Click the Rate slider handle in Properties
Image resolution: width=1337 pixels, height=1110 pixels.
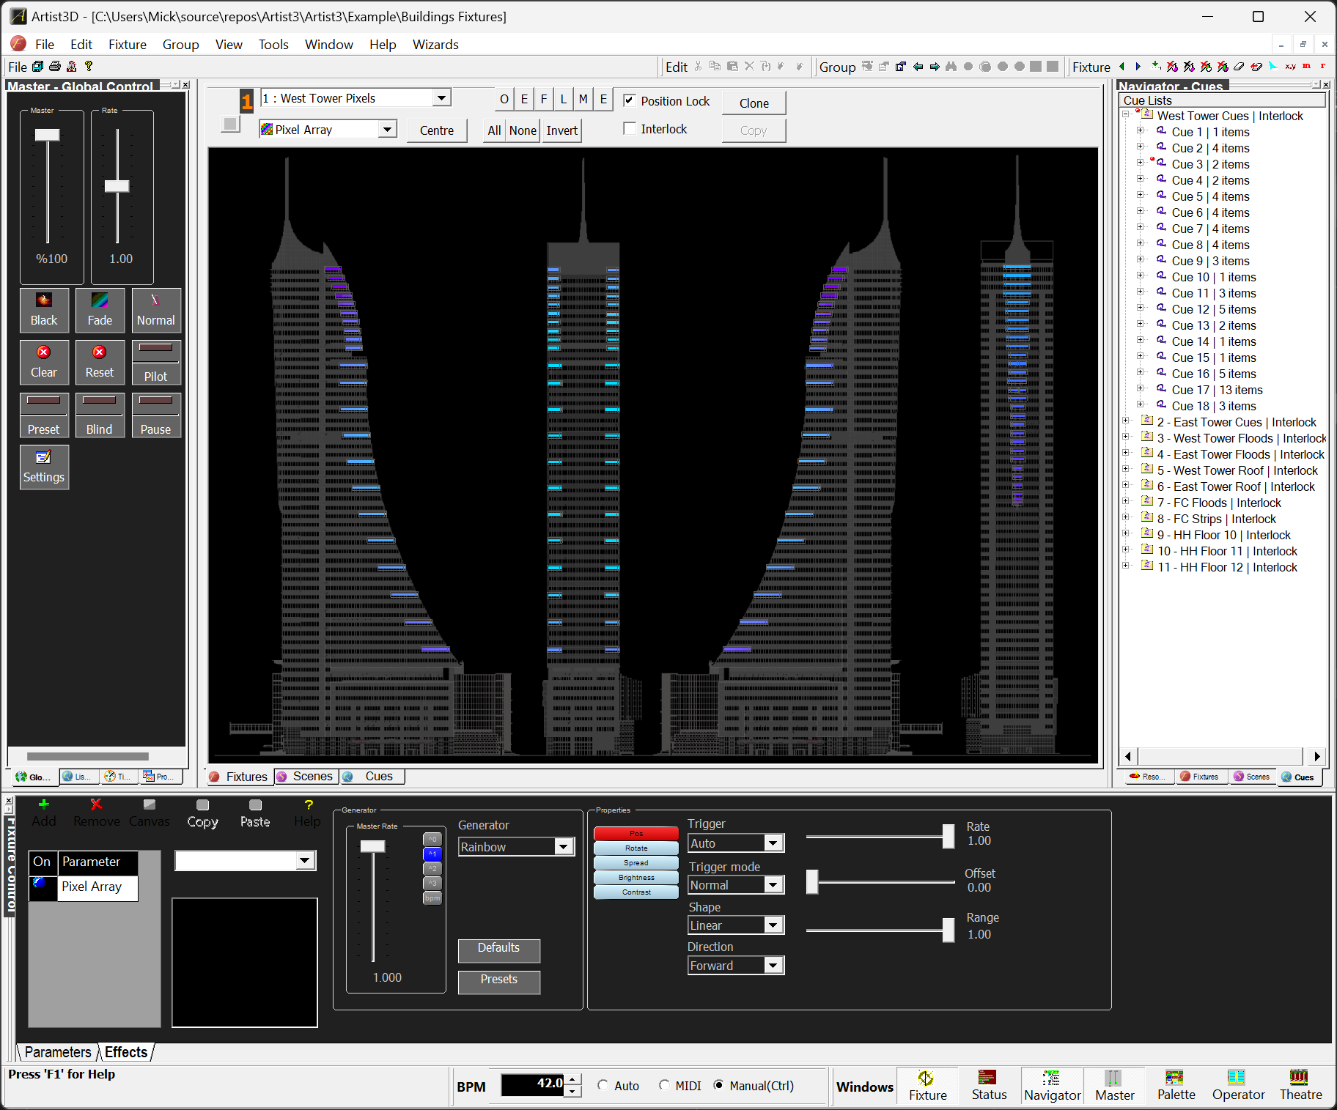pyautogui.click(x=948, y=836)
